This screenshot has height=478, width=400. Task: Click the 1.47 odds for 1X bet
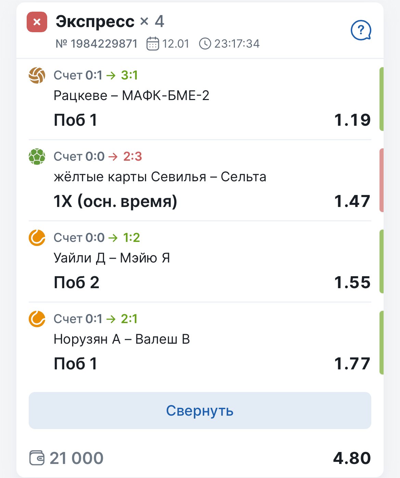click(352, 201)
